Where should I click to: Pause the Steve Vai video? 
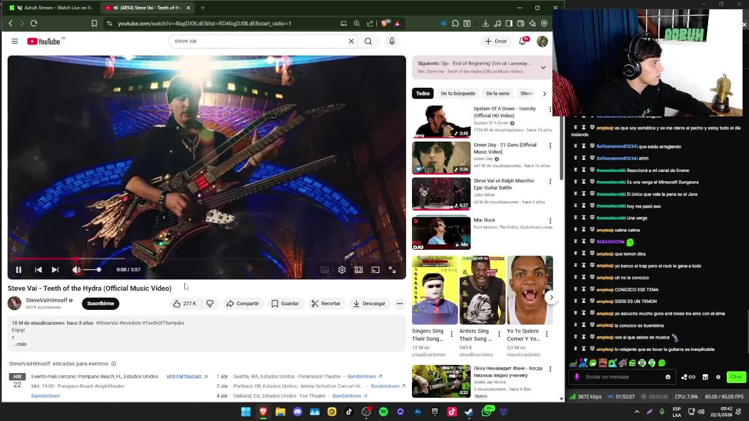19,270
